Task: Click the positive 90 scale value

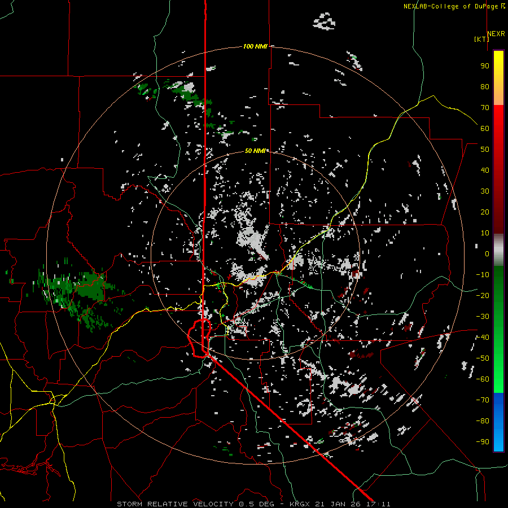Action: click(x=485, y=66)
